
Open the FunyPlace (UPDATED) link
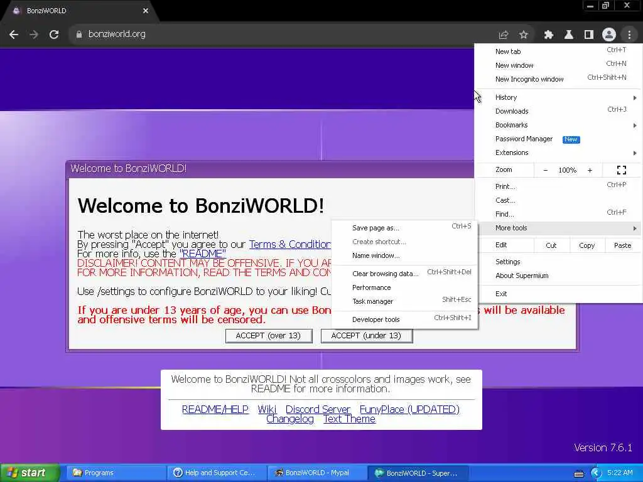point(409,409)
